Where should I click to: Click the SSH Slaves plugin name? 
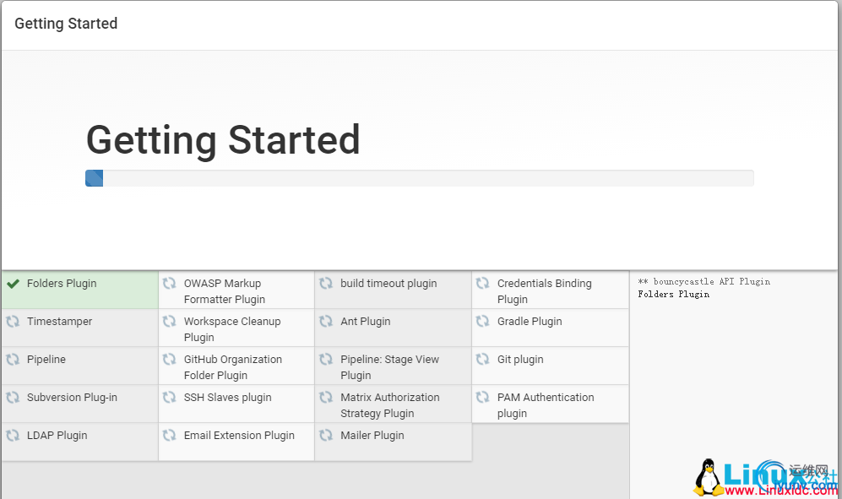[x=228, y=398]
